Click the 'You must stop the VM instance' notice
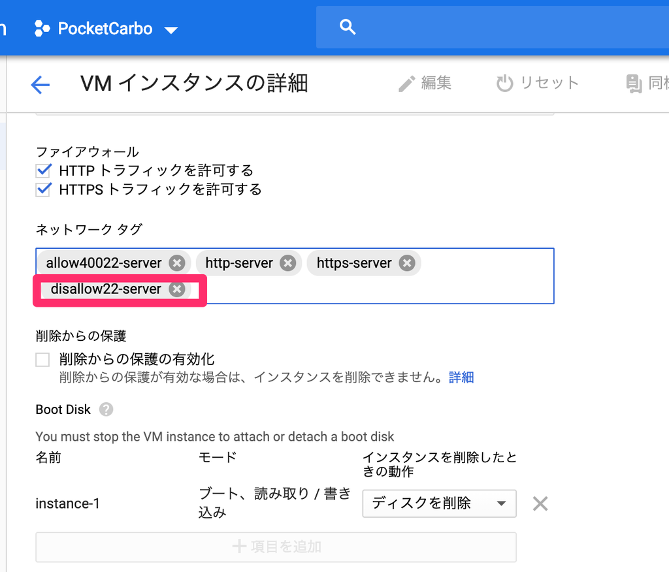Image resolution: width=669 pixels, height=572 pixels. pyautogui.click(x=214, y=437)
